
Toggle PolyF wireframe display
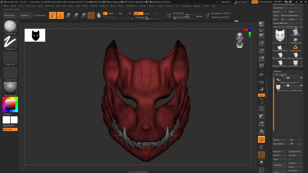(261, 139)
